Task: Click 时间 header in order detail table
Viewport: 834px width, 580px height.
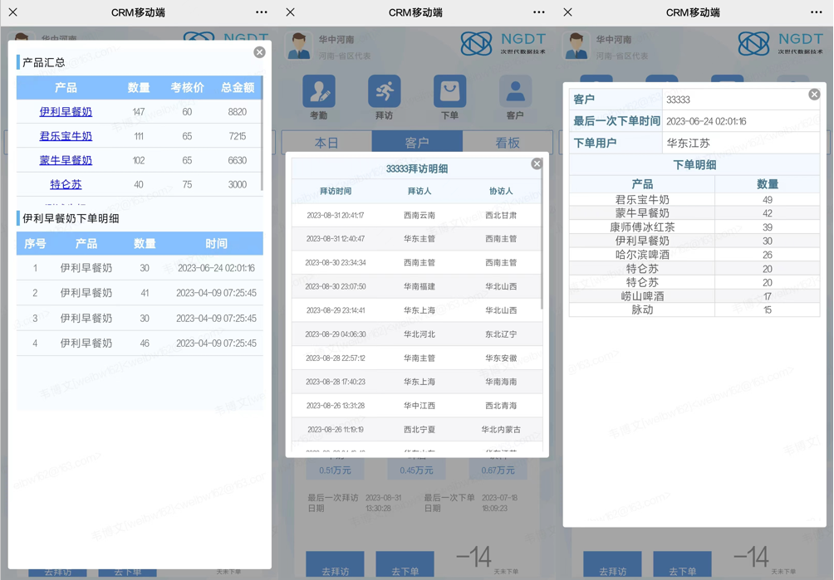Action: point(217,243)
